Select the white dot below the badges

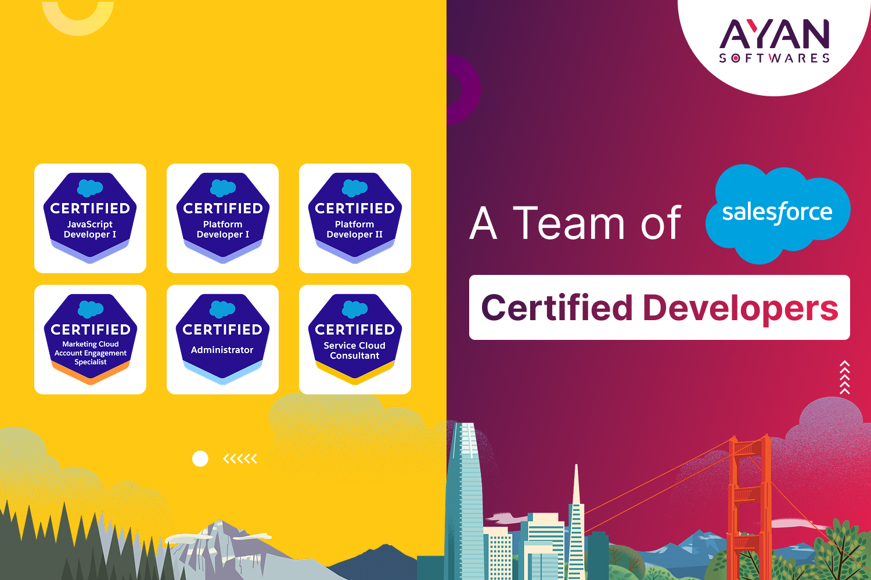point(200,459)
